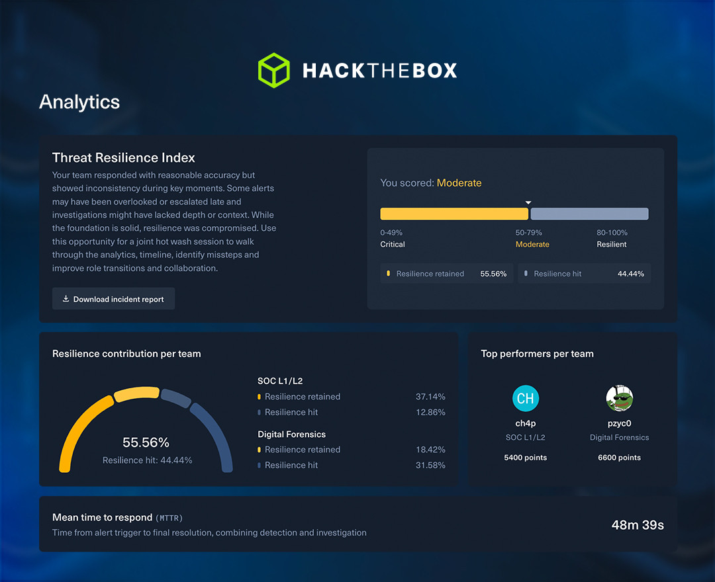The image size is (715, 582).
Task: Click the Resilience hit bullet under Digital Forensics
Action: 260,465
